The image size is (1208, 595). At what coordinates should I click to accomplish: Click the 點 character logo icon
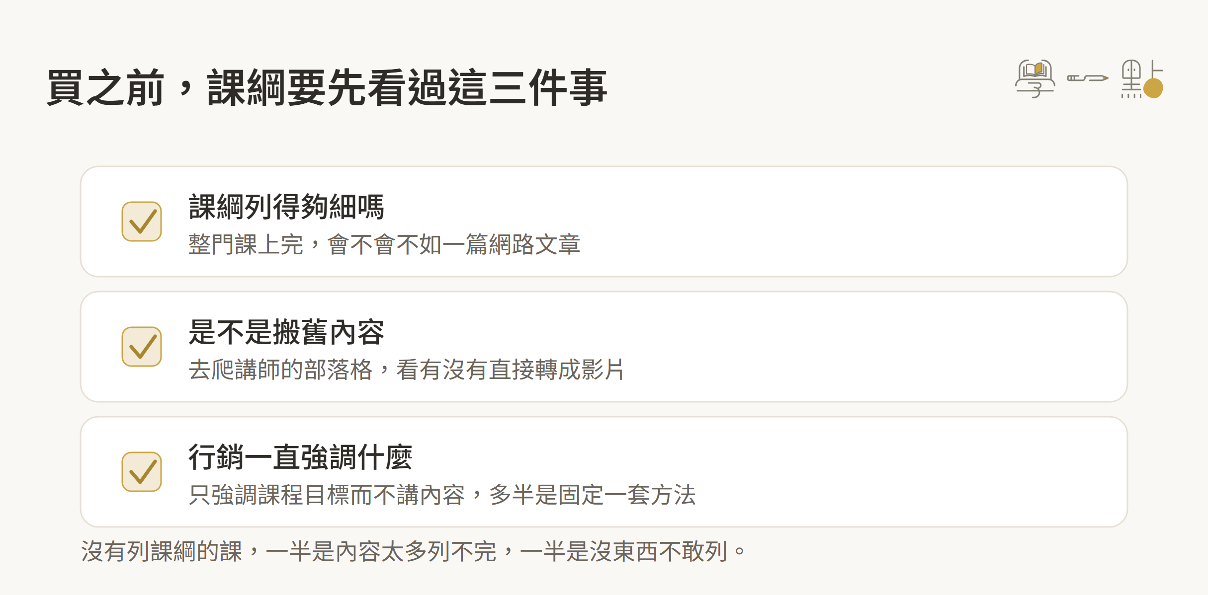[x=1142, y=79]
